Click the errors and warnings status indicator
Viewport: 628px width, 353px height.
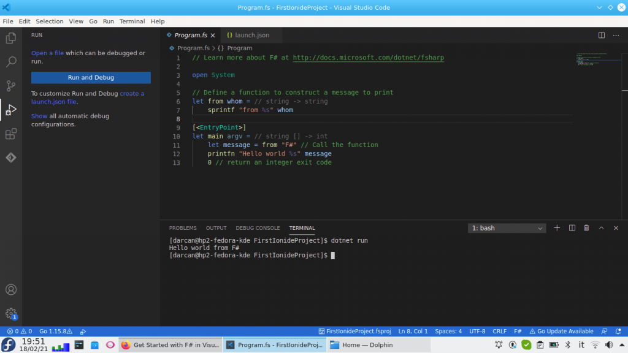tap(20, 332)
